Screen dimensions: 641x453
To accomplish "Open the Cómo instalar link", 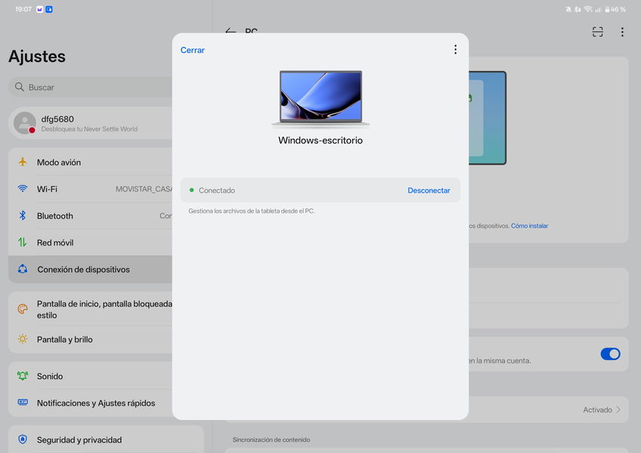I will (529, 226).
